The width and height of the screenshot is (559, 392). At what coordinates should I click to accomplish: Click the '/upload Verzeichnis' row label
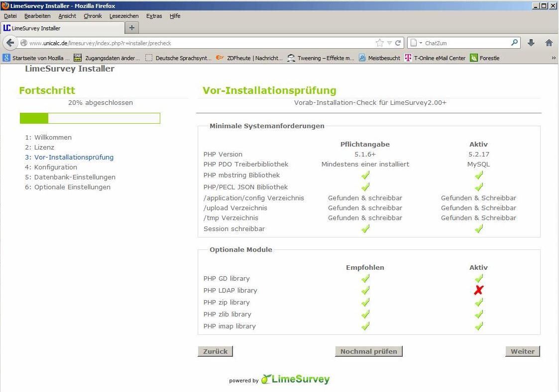(235, 208)
